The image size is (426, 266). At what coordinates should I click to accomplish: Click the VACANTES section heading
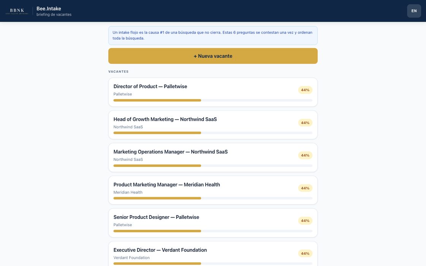[118, 72]
